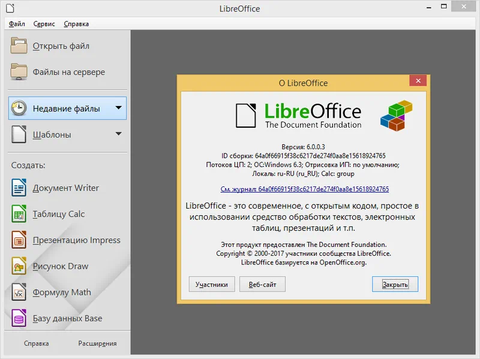Open the См. журнал build link

[x=305, y=189]
